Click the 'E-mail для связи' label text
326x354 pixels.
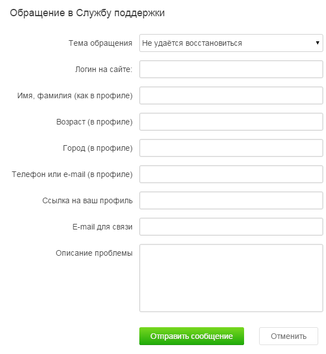tap(103, 227)
